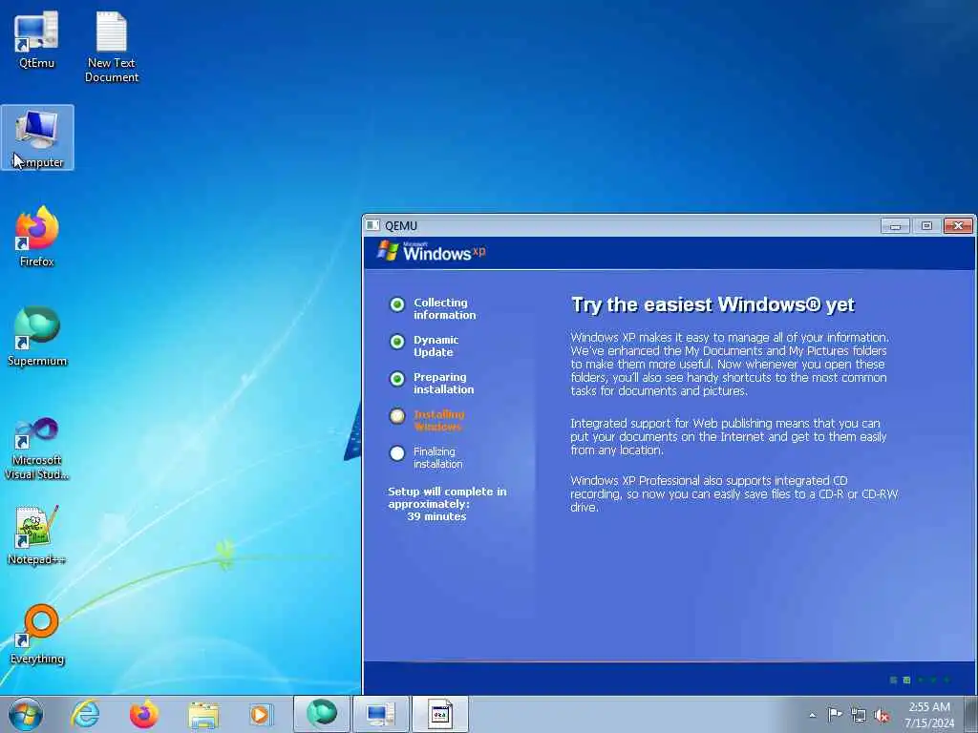The image size is (978, 733).
Task: Select the Computer desktop icon
Action: (x=37, y=137)
